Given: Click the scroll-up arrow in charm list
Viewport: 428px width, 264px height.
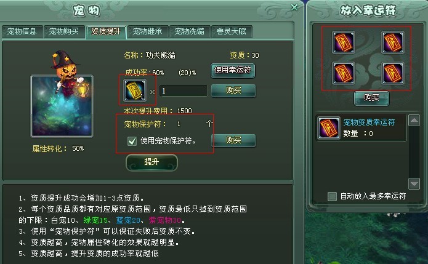Looking at the screenshot, I should pyautogui.click(x=414, y=121).
